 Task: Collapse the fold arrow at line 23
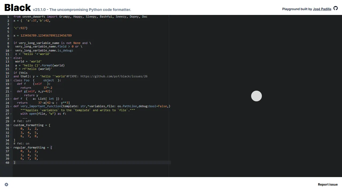point(11,99)
